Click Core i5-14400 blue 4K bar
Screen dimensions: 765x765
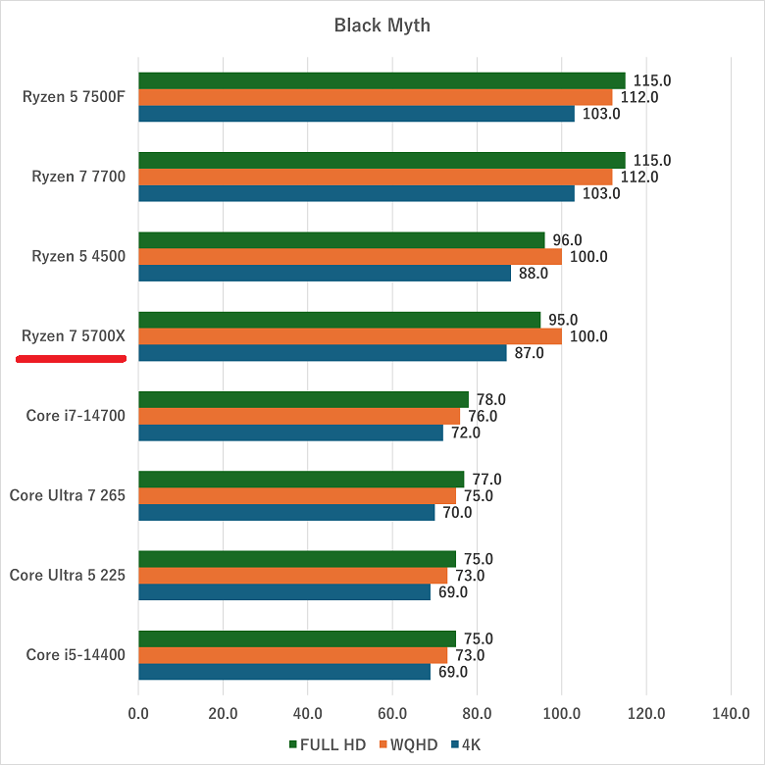[x=284, y=671]
